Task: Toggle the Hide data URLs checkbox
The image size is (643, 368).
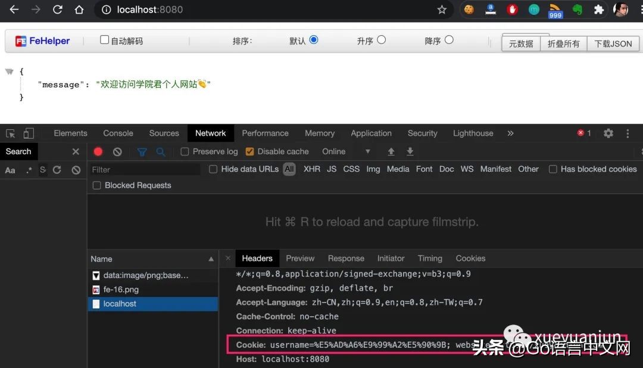Action: tap(213, 169)
